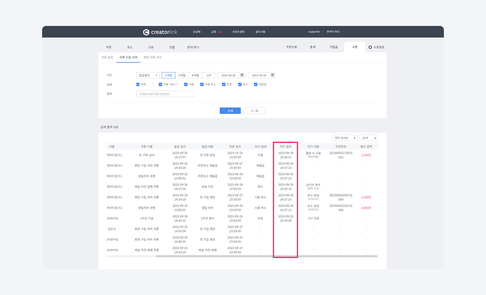The width and height of the screenshot is (486, 295).
Task: Open the 문의/후기 tab
Action: click(x=193, y=47)
